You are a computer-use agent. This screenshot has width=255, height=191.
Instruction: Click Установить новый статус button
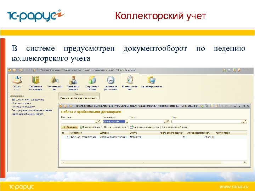(x=175, y=127)
